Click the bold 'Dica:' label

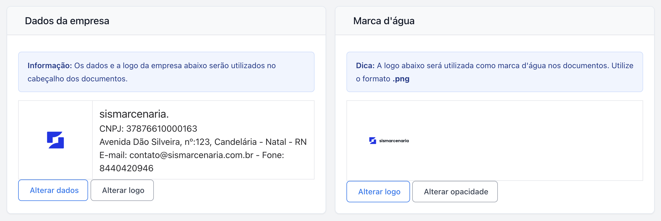[365, 65]
